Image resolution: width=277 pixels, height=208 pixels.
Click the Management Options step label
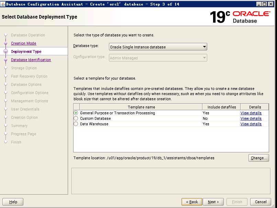[x=30, y=101]
